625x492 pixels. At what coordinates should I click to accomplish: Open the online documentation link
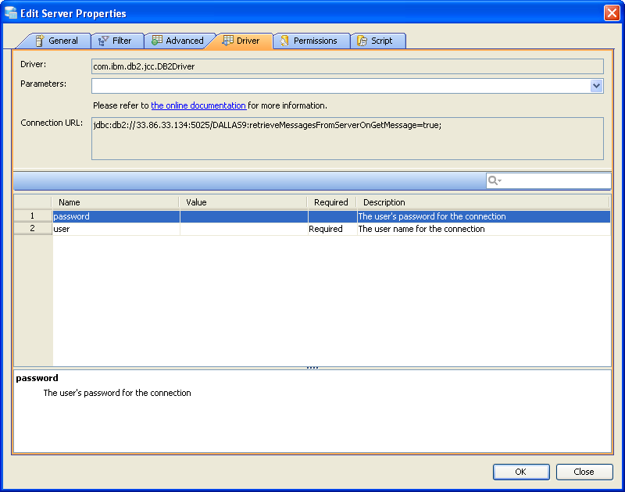point(198,105)
